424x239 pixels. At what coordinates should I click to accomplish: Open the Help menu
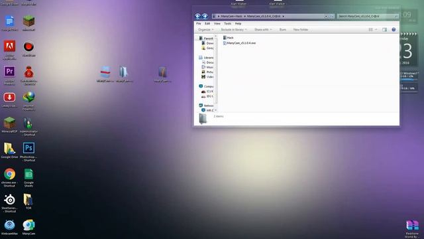click(238, 24)
